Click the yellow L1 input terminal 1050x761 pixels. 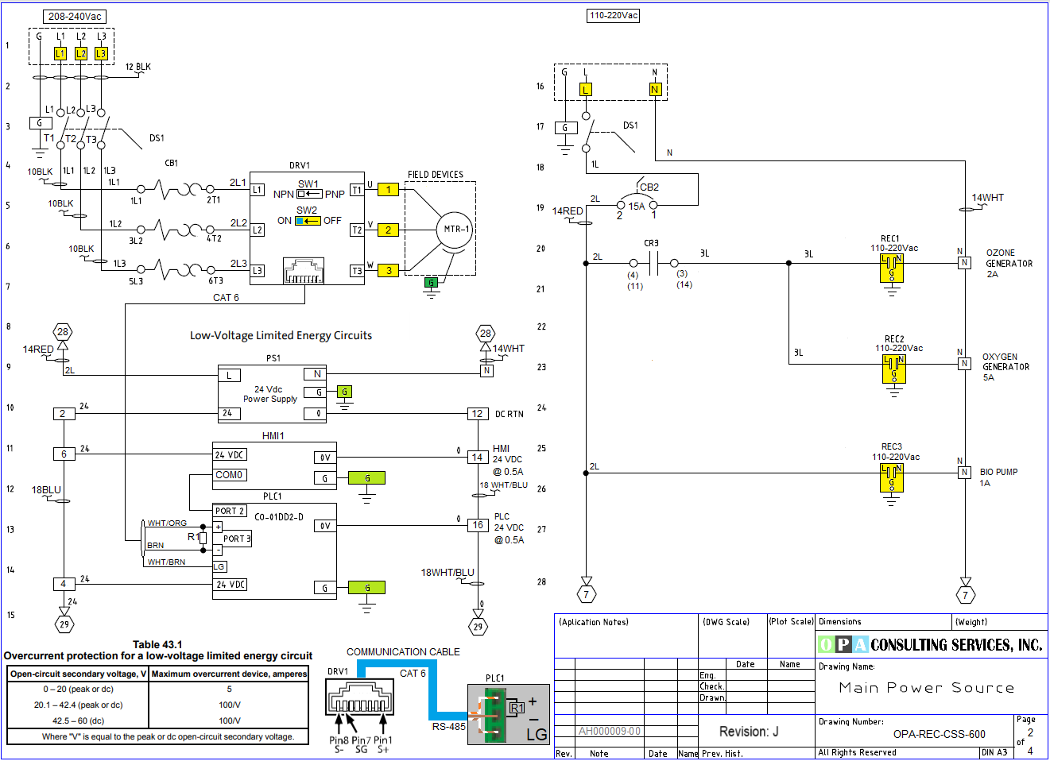point(60,53)
